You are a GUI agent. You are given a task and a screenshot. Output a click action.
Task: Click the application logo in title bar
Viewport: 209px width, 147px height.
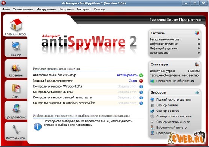click(3, 3)
